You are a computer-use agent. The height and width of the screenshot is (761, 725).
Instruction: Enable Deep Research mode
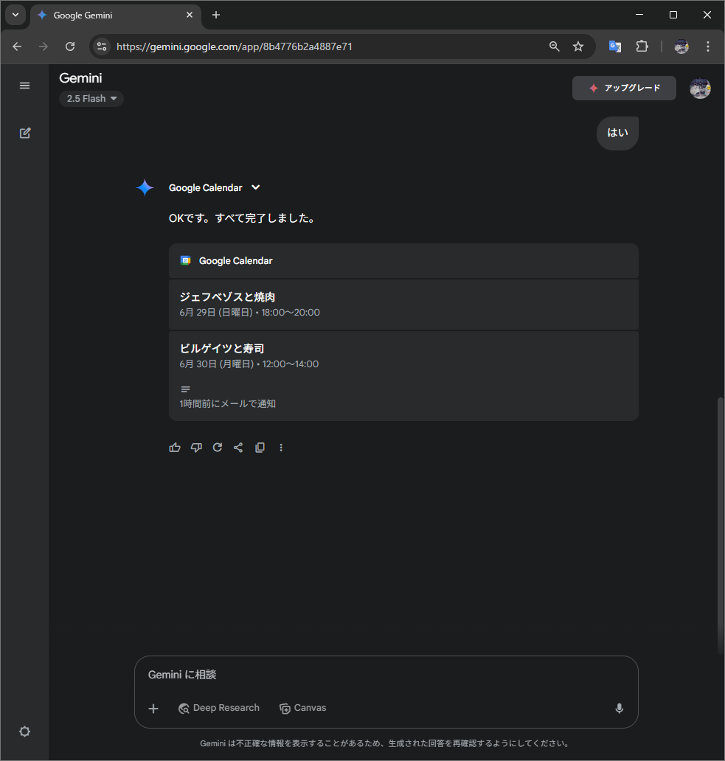coord(219,708)
